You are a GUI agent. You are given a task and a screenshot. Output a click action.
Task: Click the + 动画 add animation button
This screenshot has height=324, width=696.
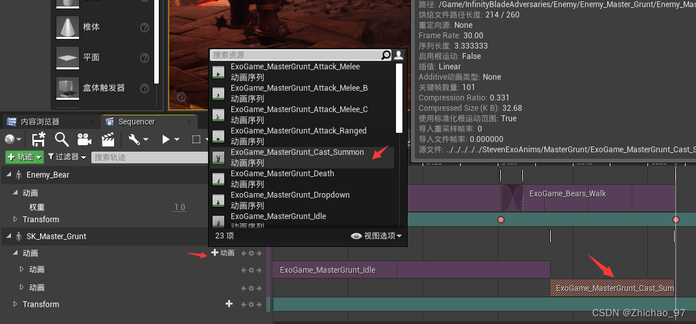click(x=222, y=253)
